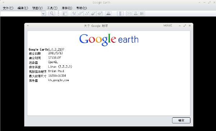Shade the About dialog with up arrow
Screen dimensions: 216x131
pos(180,26)
